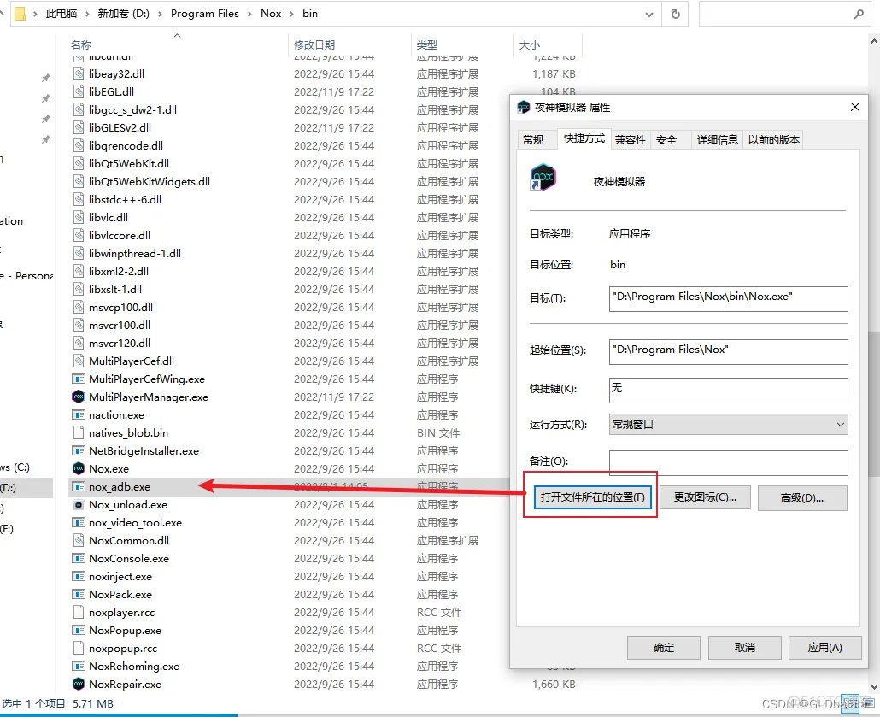880x717 pixels.
Task: Click the Nox.exe file icon
Action: pyautogui.click(x=79, y=468)
